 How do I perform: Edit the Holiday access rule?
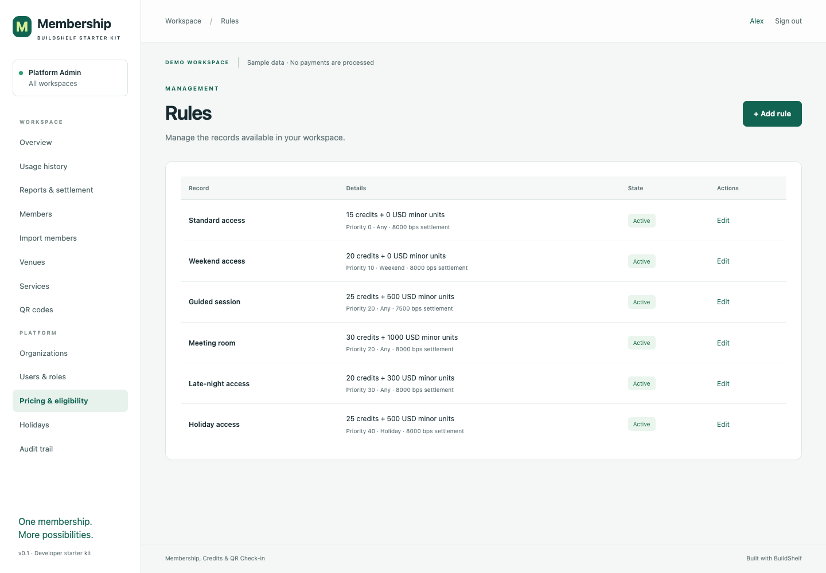pyautogui.click(x=723, y=425)
